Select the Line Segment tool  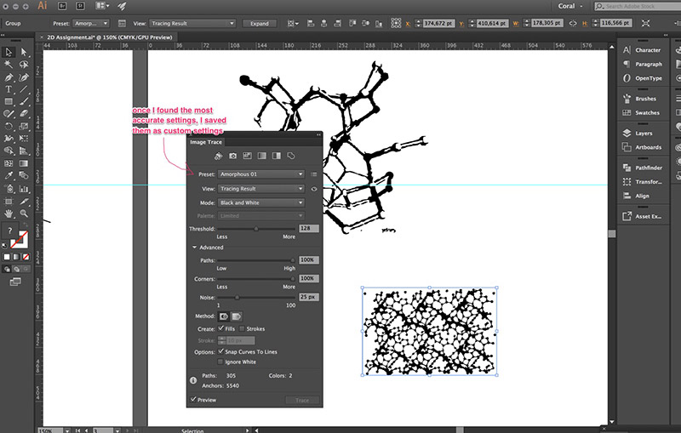[24, 89]
